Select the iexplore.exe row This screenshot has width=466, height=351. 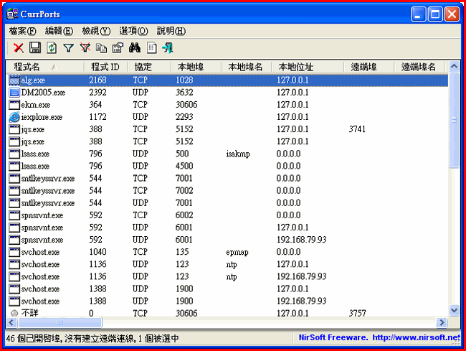point(42,117)
